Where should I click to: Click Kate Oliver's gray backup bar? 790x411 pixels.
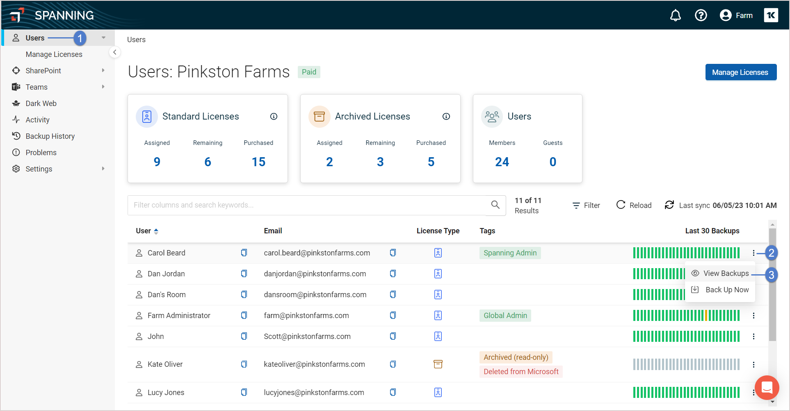[686, 364]
